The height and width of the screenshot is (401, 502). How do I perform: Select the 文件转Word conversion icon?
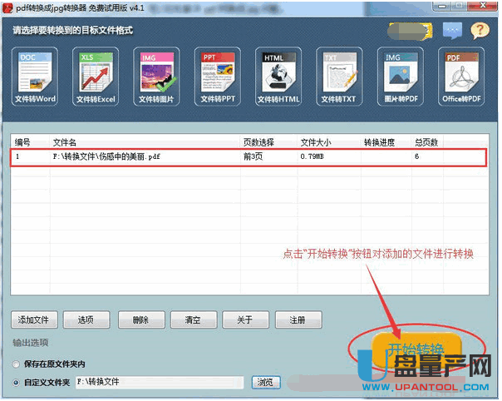click(x=35, y=77)
